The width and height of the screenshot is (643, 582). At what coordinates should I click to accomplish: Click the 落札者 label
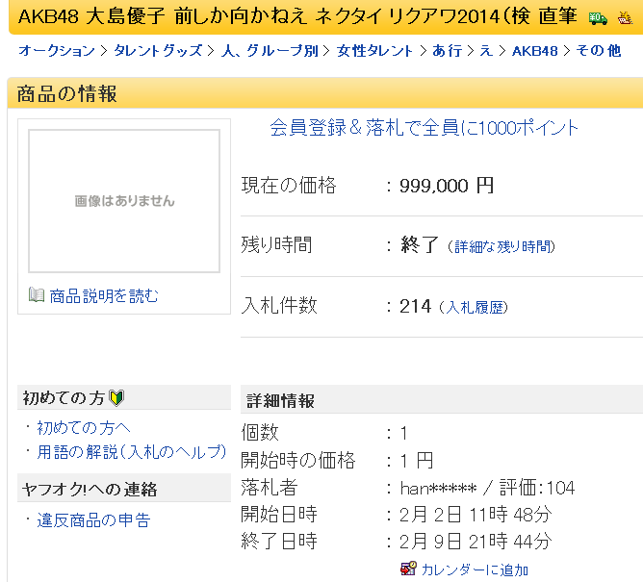click(x=270, y=488)
